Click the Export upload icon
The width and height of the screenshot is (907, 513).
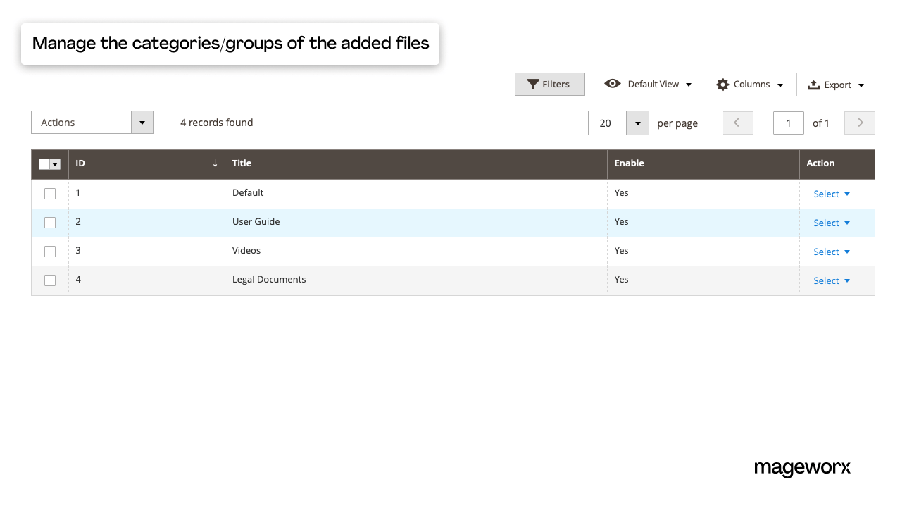[x=813, y=84]
